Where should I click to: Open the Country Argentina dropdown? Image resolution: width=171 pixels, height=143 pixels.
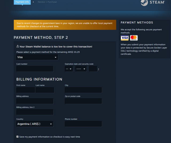[35, 124]
